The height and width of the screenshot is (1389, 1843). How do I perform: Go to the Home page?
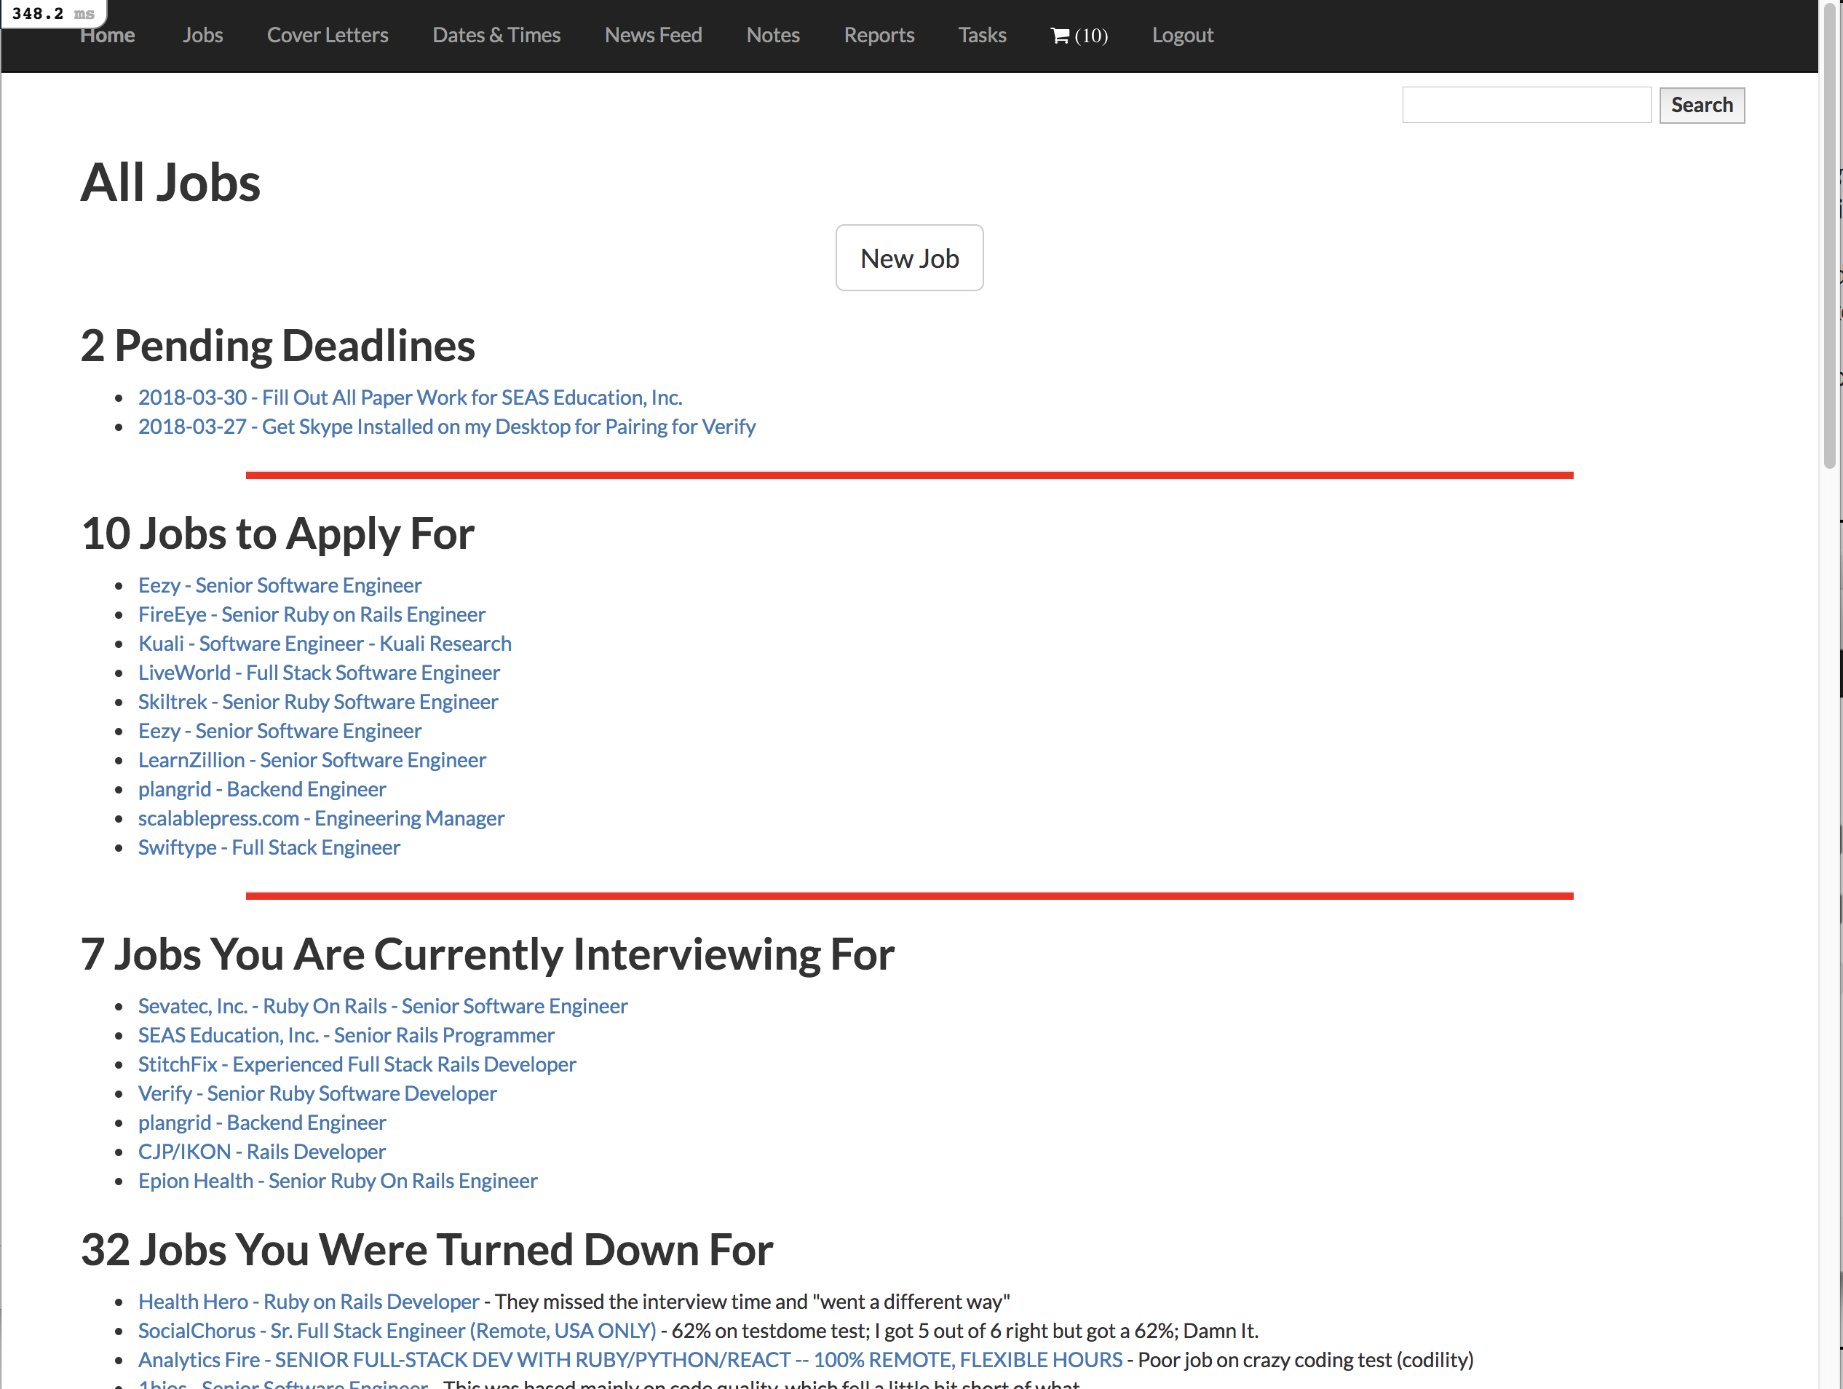[108, 35]
